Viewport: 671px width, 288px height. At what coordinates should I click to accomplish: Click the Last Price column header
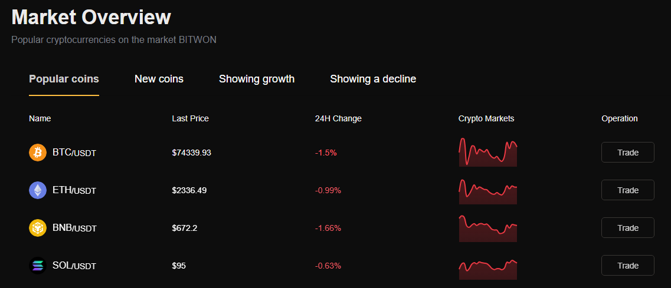click(190, 118)
